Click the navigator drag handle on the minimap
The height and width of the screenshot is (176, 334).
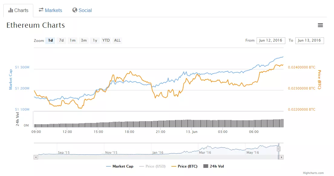278,149
